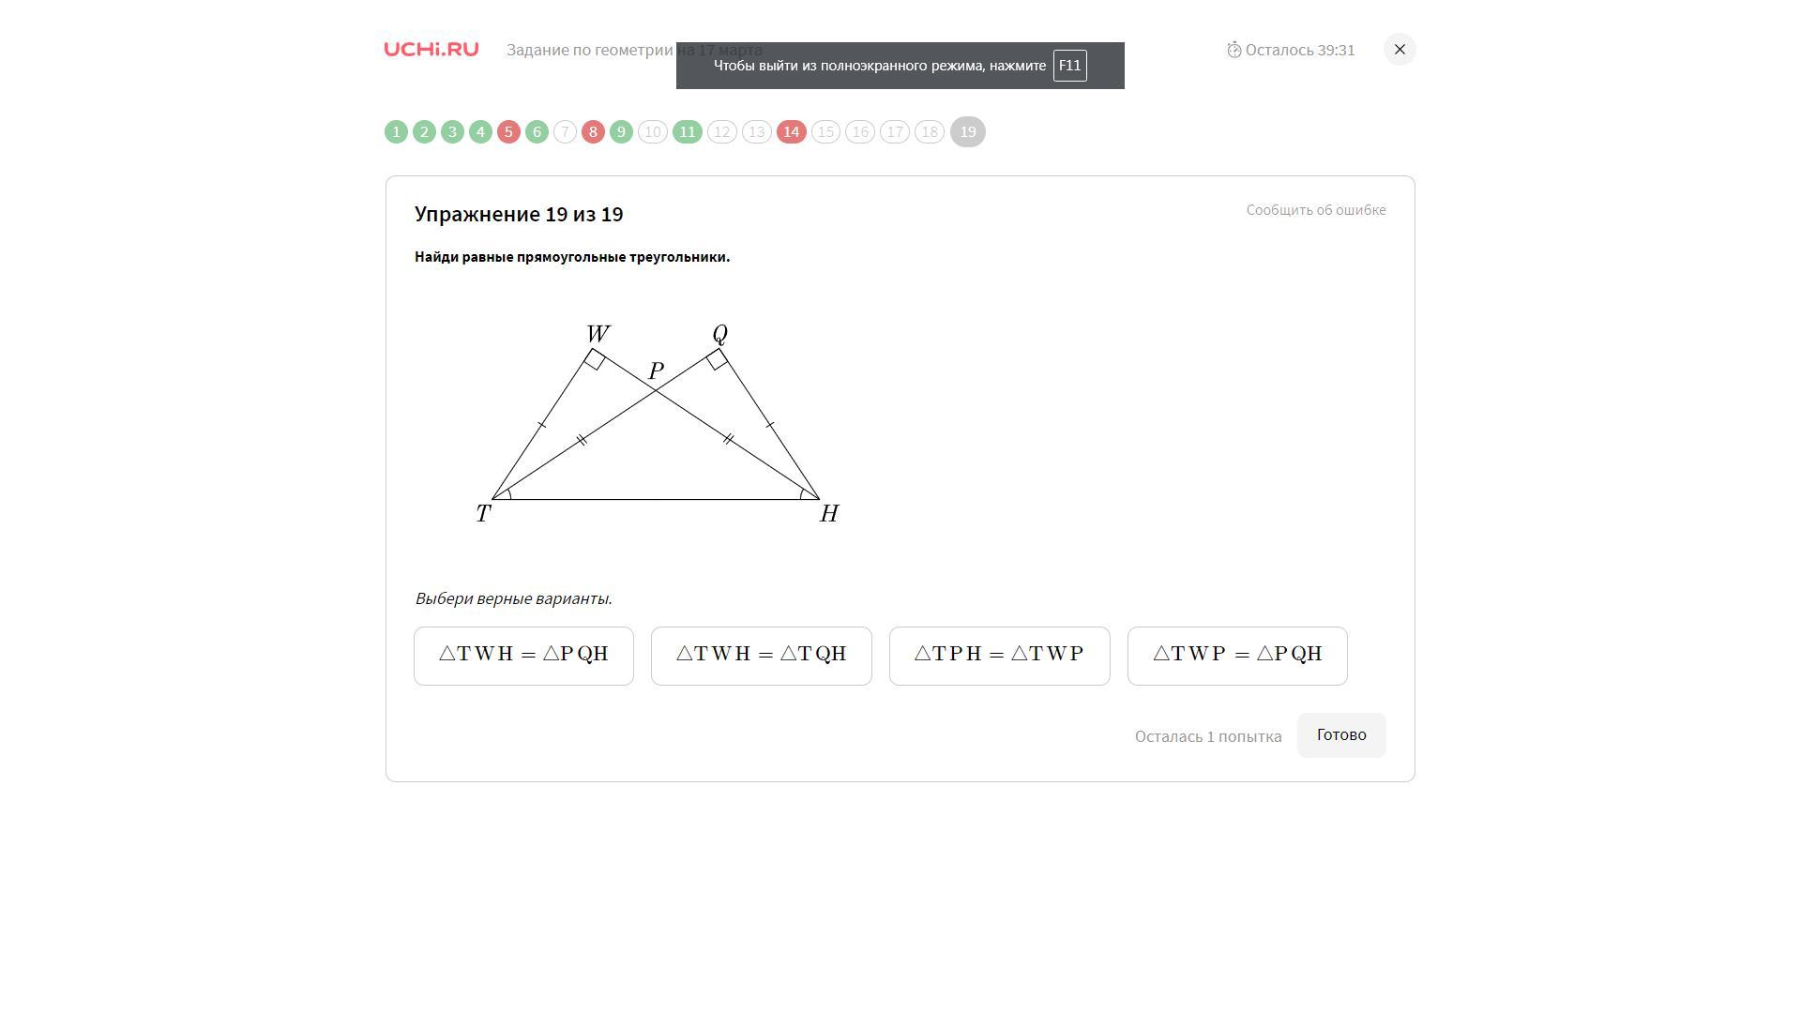Screen dimensions: 1801x1013
Task: Open exercise number 5
Action: tap(508, 132)
